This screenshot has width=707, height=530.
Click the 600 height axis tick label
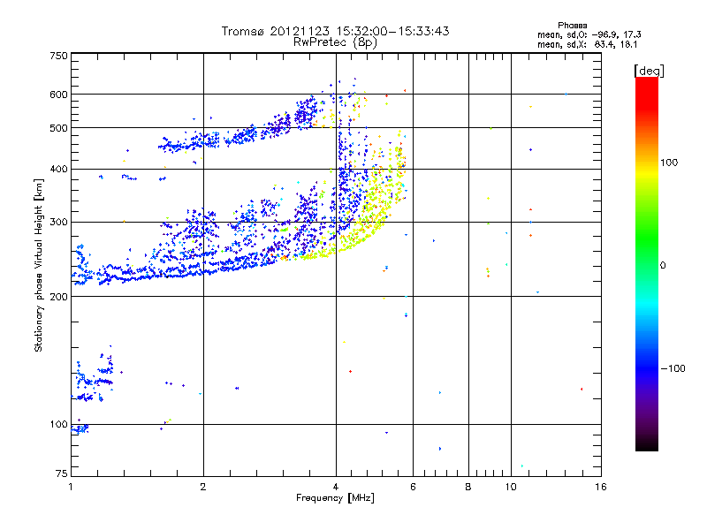click(59, 95)
